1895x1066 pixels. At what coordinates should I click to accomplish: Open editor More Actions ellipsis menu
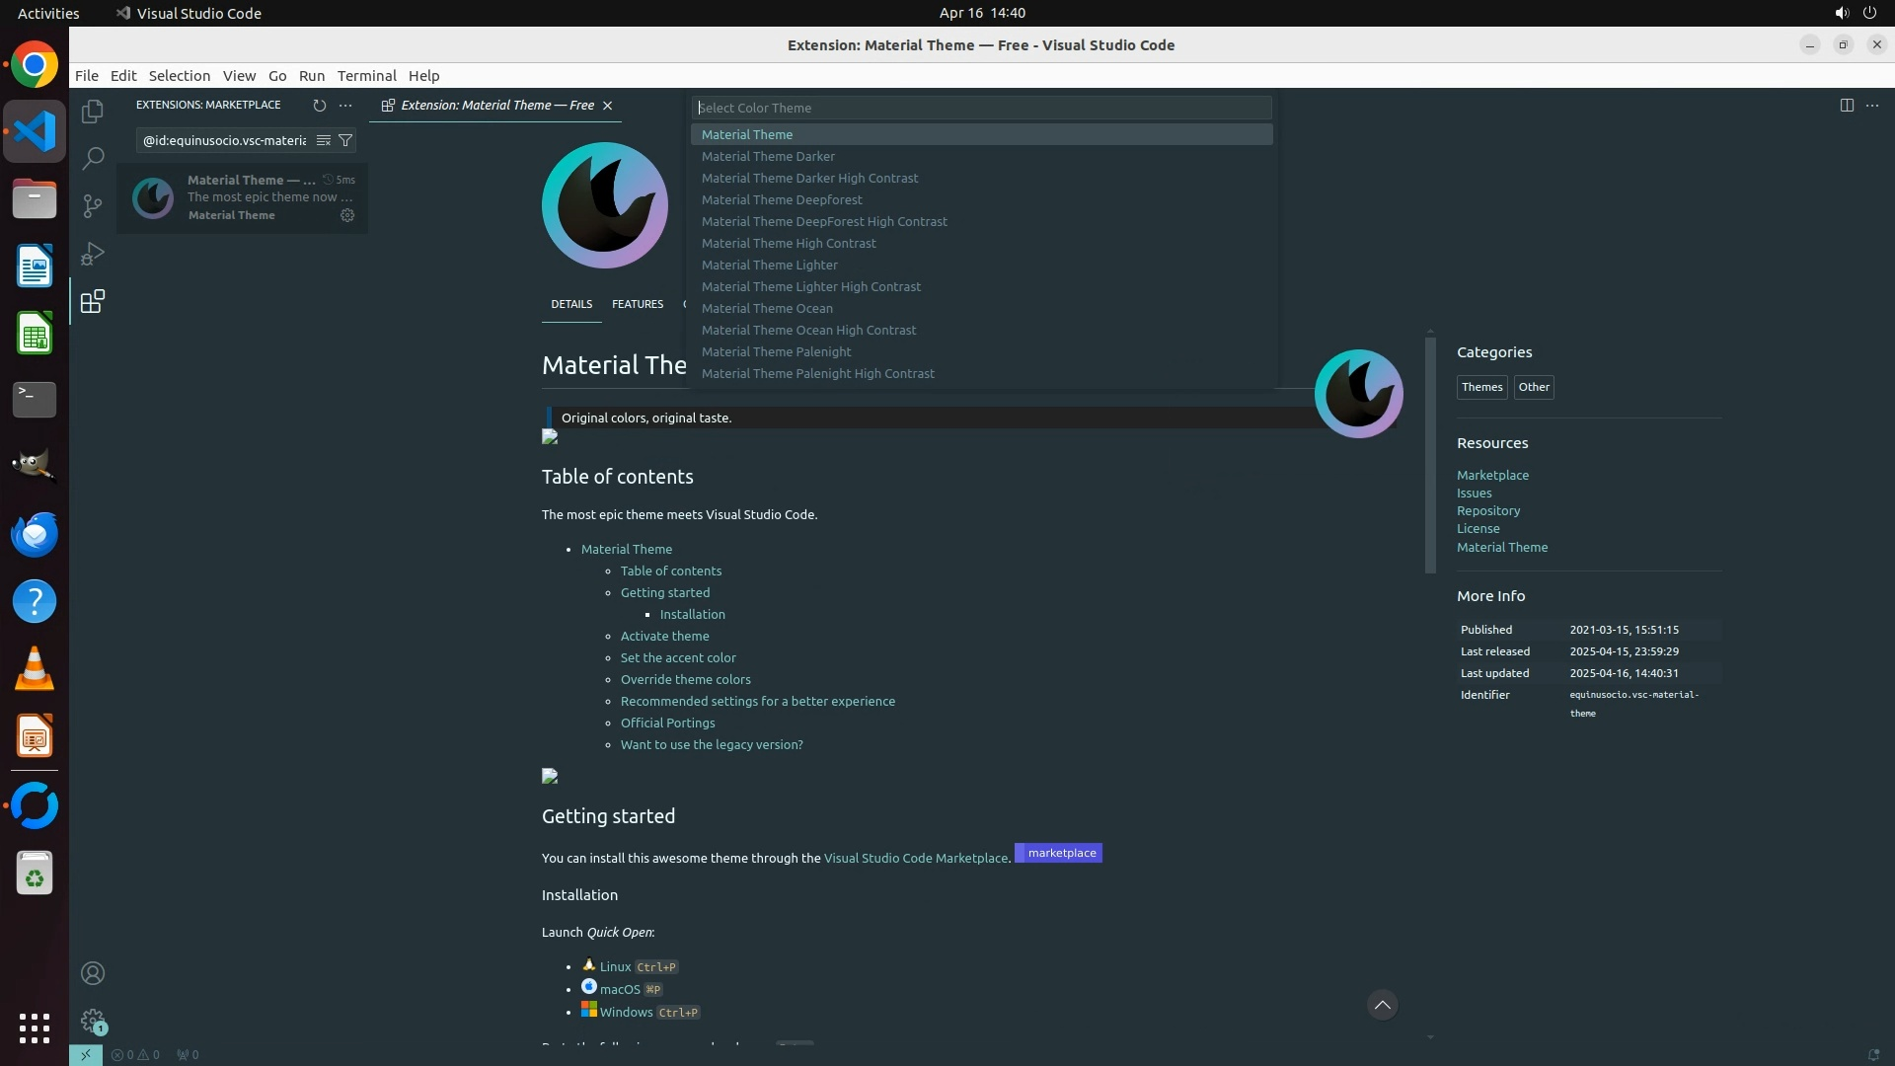click(x=1872, y=105)
